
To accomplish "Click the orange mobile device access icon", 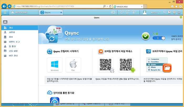I will point(101,51).
